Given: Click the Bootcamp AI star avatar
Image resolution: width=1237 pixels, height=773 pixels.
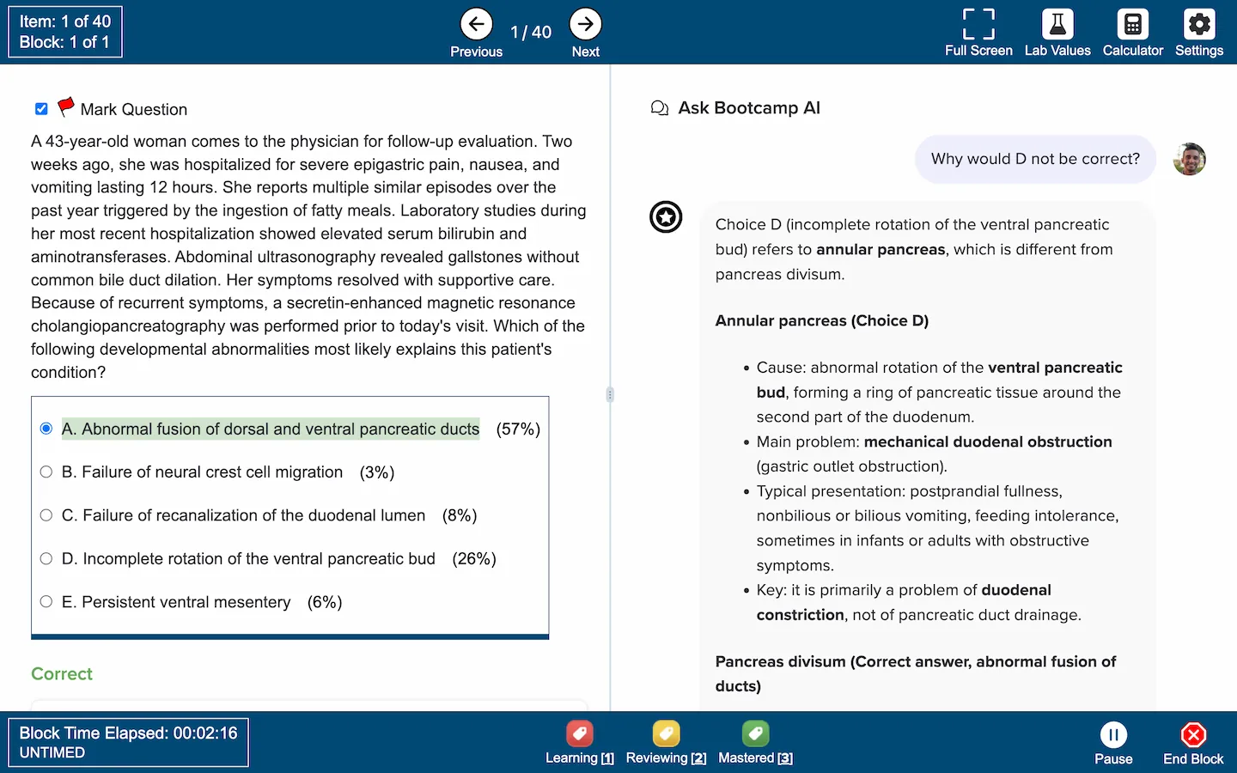Looking at the screenshot, I should [666, 217].
